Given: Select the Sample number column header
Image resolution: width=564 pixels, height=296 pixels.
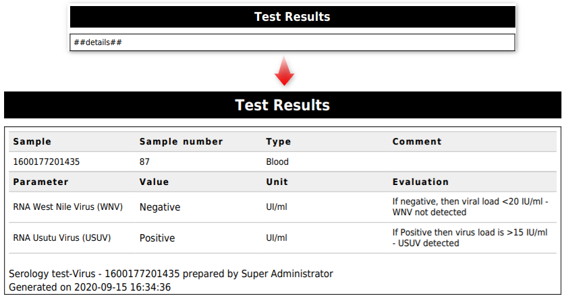Looking at the screenshot, I should click(181, 141).
